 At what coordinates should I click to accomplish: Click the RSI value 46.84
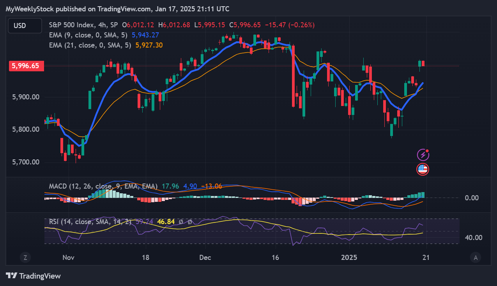tap(165, 222)
